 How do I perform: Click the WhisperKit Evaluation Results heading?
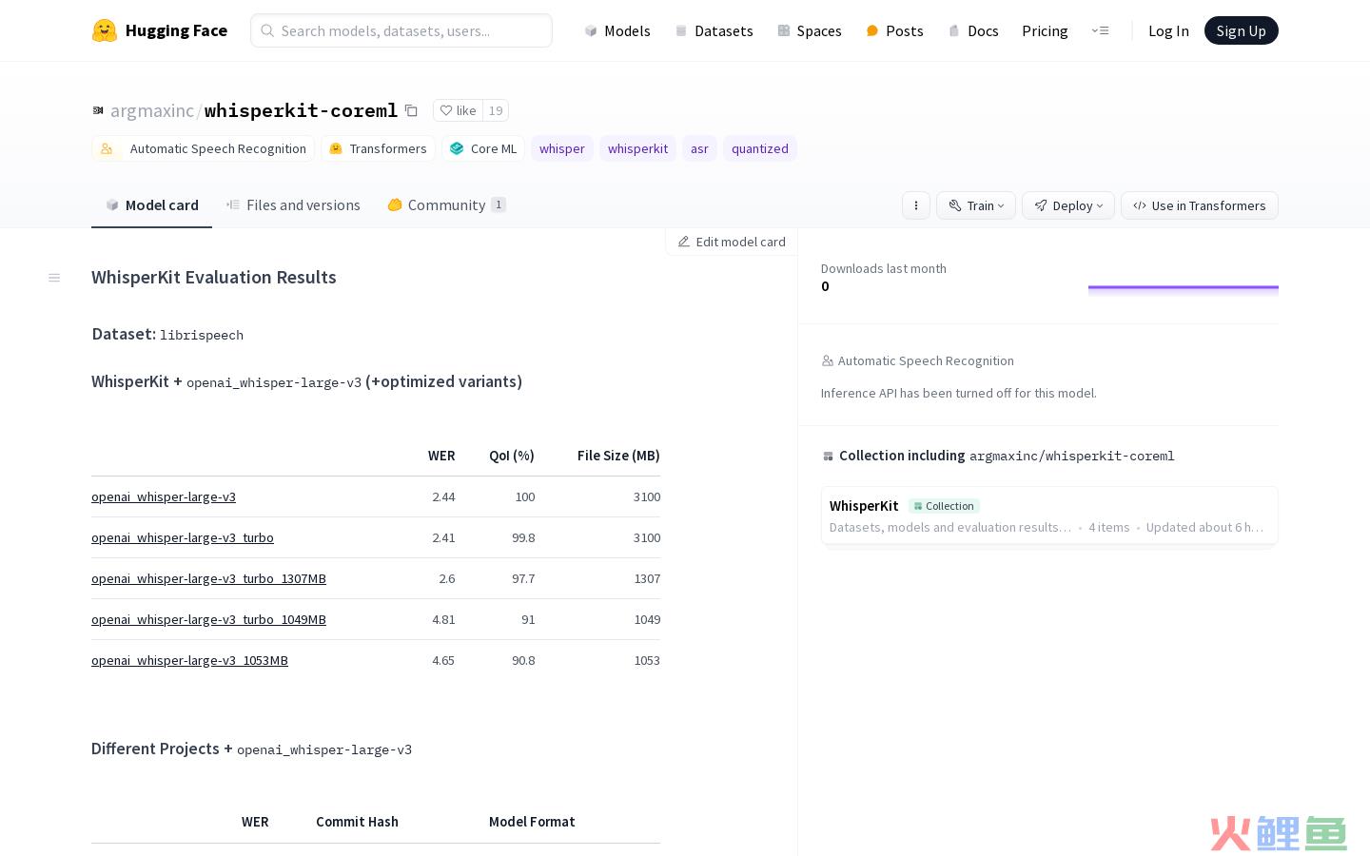coord(214,277)
